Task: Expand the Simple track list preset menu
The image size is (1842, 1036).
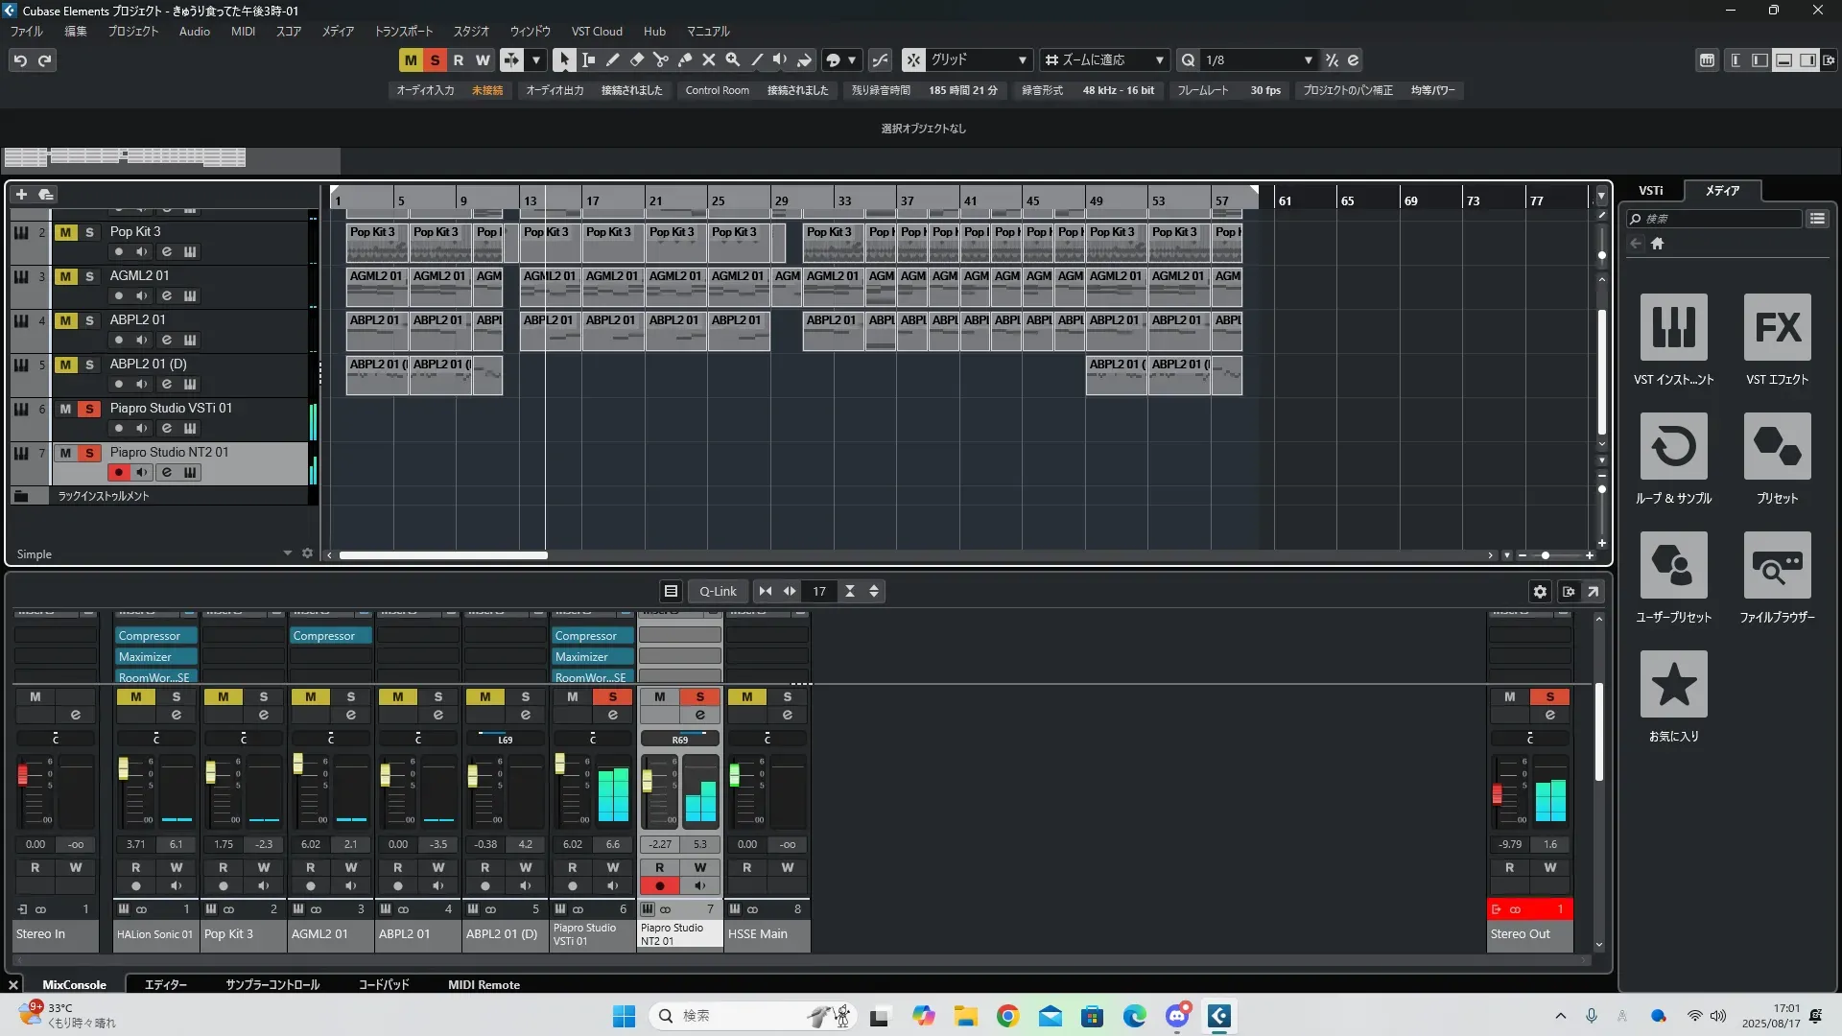Action: pyautogui.click(x=287, y=553)
